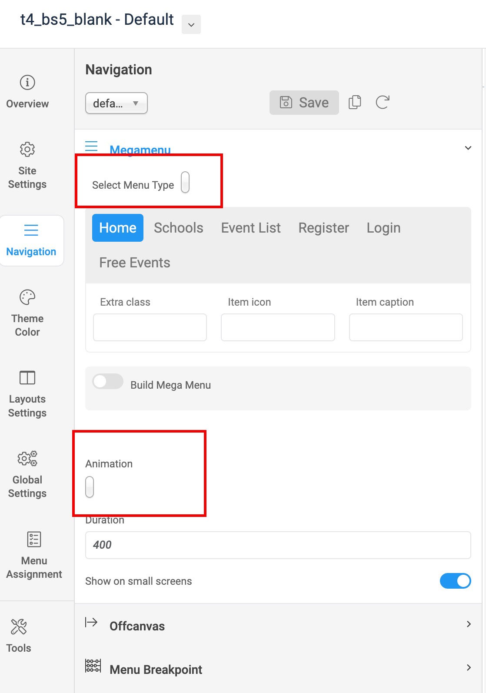Open the navigation profile dropdown
Viewport: 486px width, 693px height.
click(117, 103)
